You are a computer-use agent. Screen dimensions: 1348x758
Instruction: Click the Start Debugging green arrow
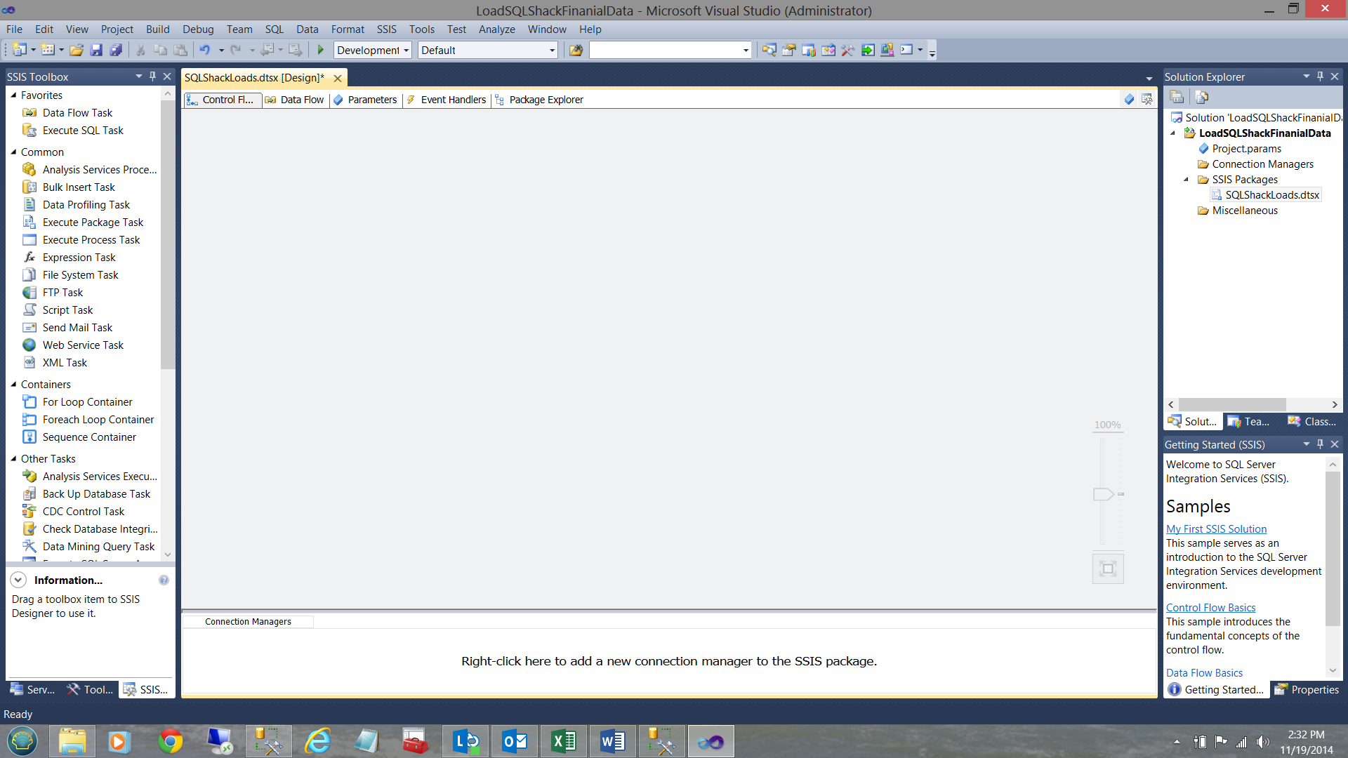(x=321, y=50)
